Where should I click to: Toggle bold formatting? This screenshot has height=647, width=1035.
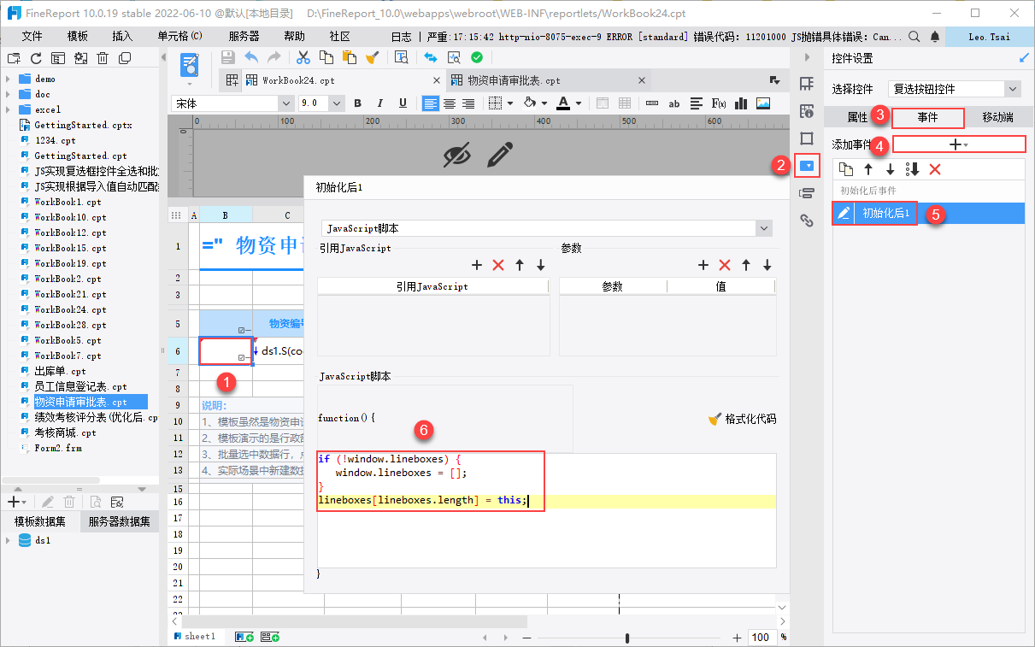click(357, 103)
